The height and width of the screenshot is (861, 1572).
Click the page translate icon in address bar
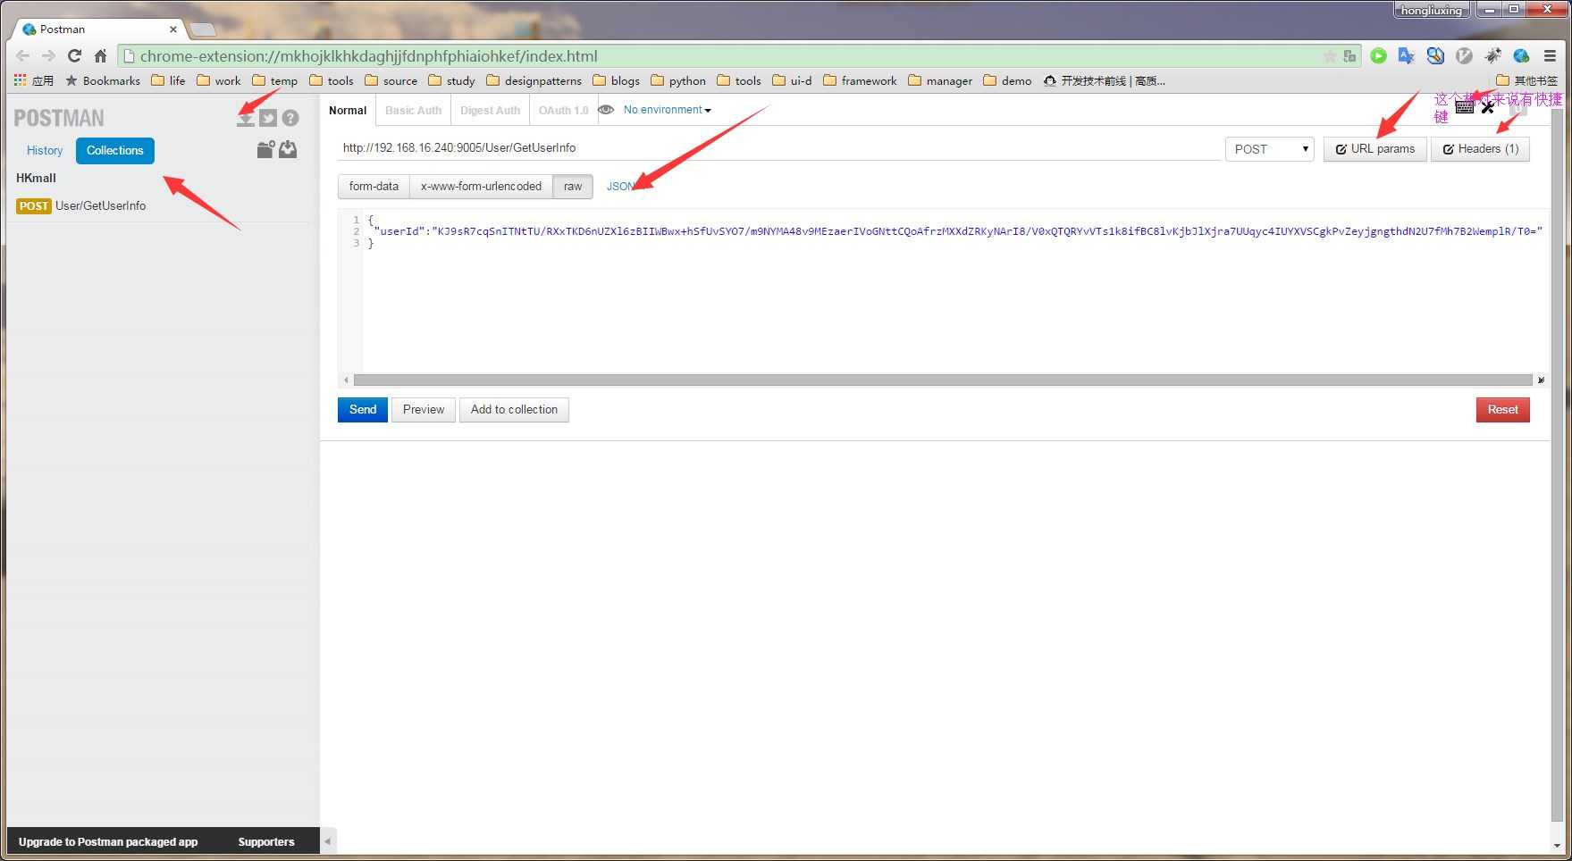tap(1349, 56)
